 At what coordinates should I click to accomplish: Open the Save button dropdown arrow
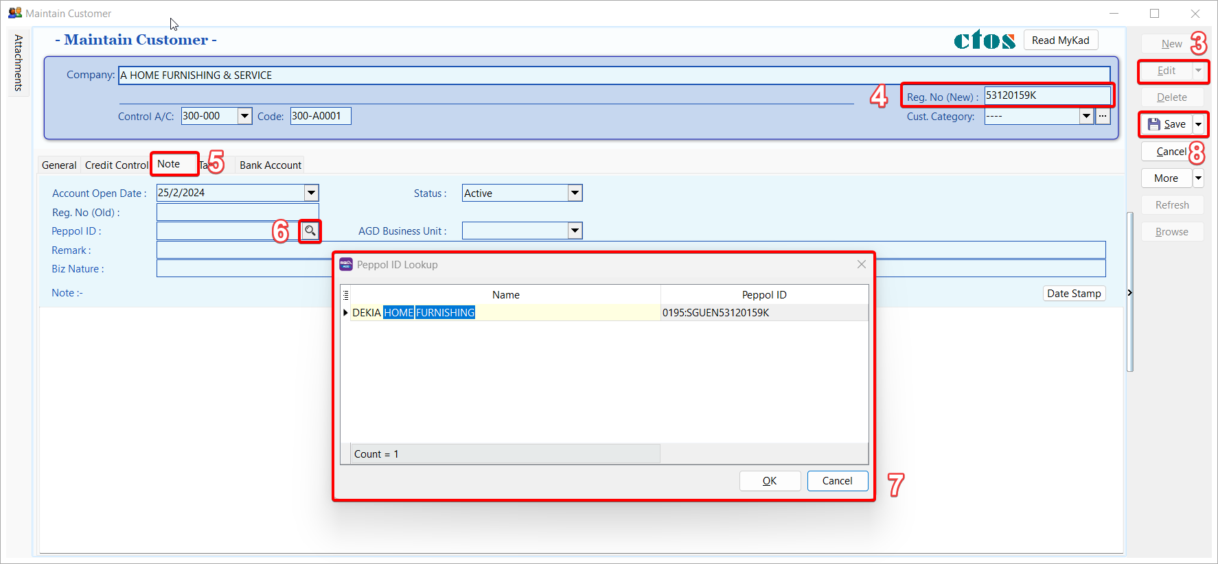(x=1199, y=124)
